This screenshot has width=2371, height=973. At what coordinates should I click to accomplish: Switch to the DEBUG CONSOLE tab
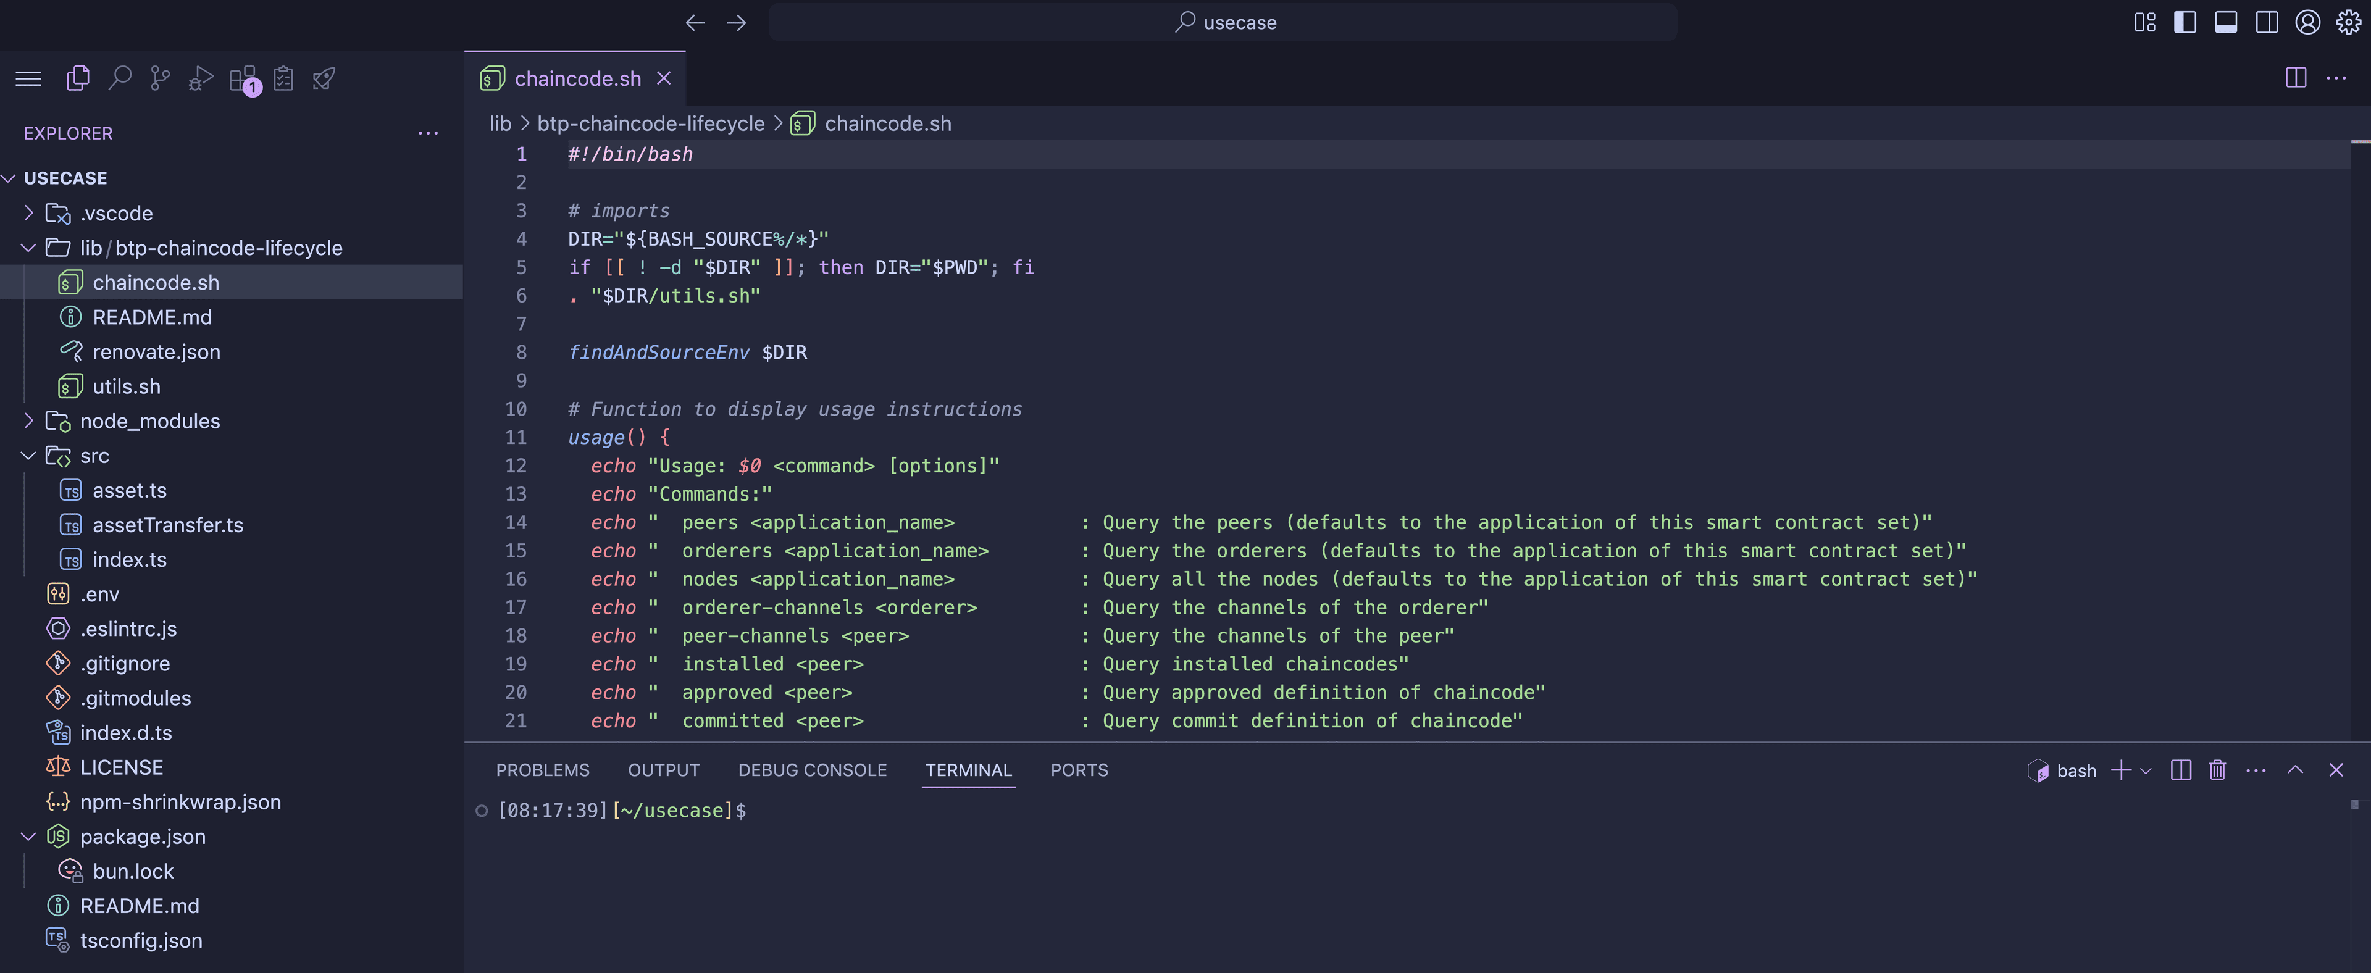click(813, 770)
